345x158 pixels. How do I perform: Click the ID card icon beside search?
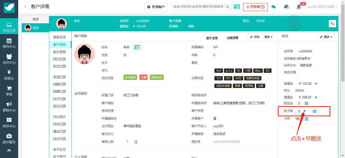tap(237, 7)
